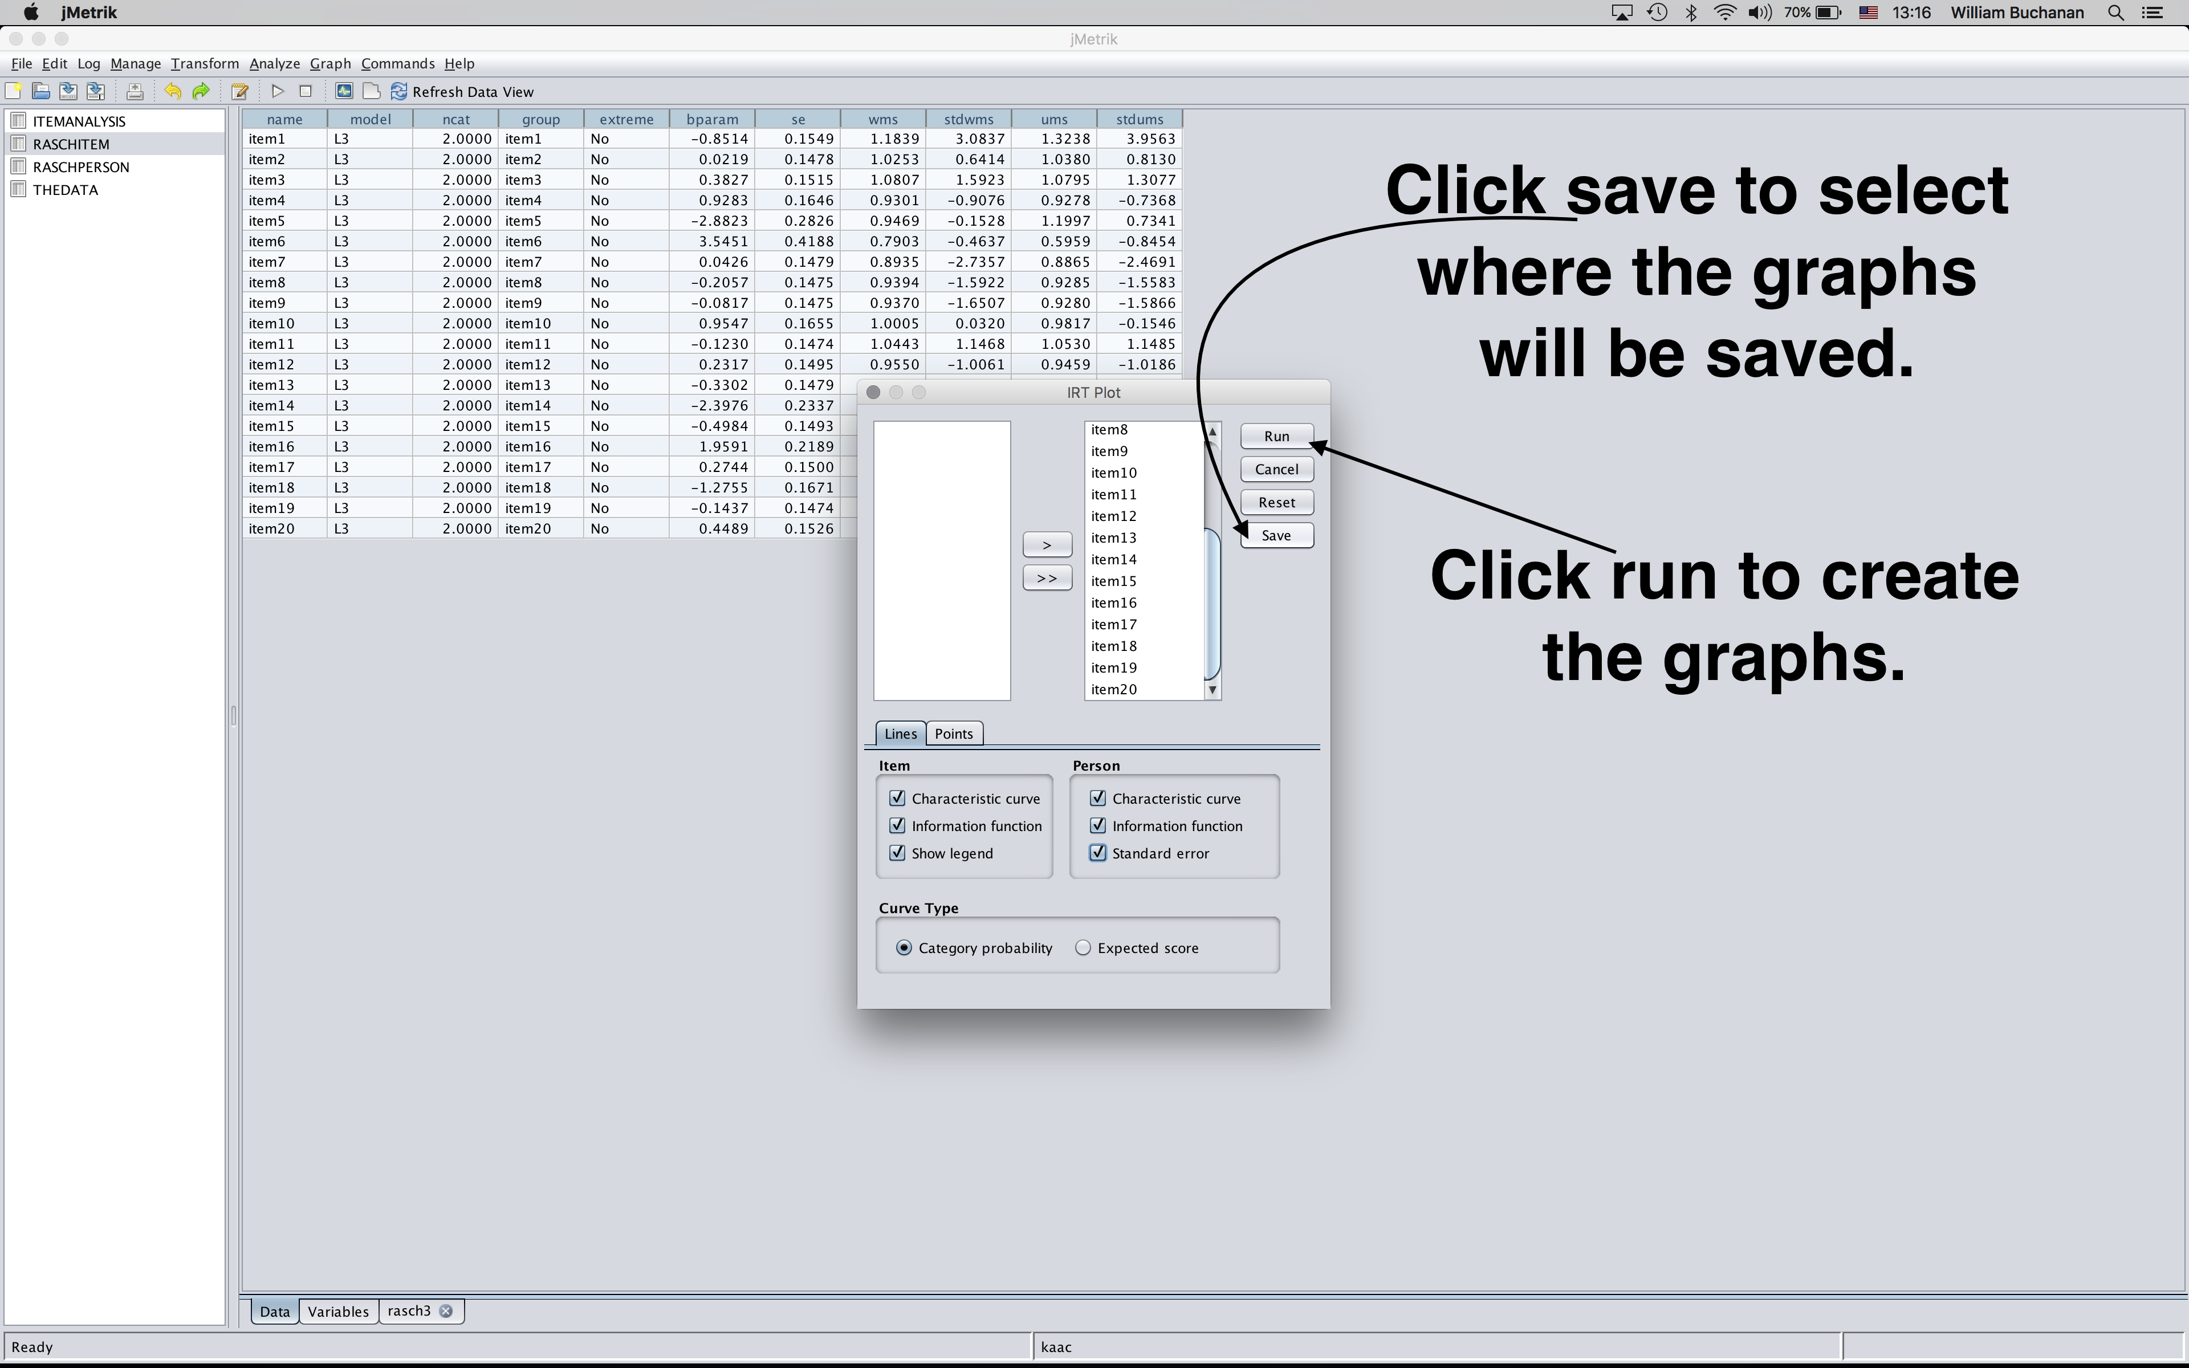Click the yellow Undo arrow icon

173,91
